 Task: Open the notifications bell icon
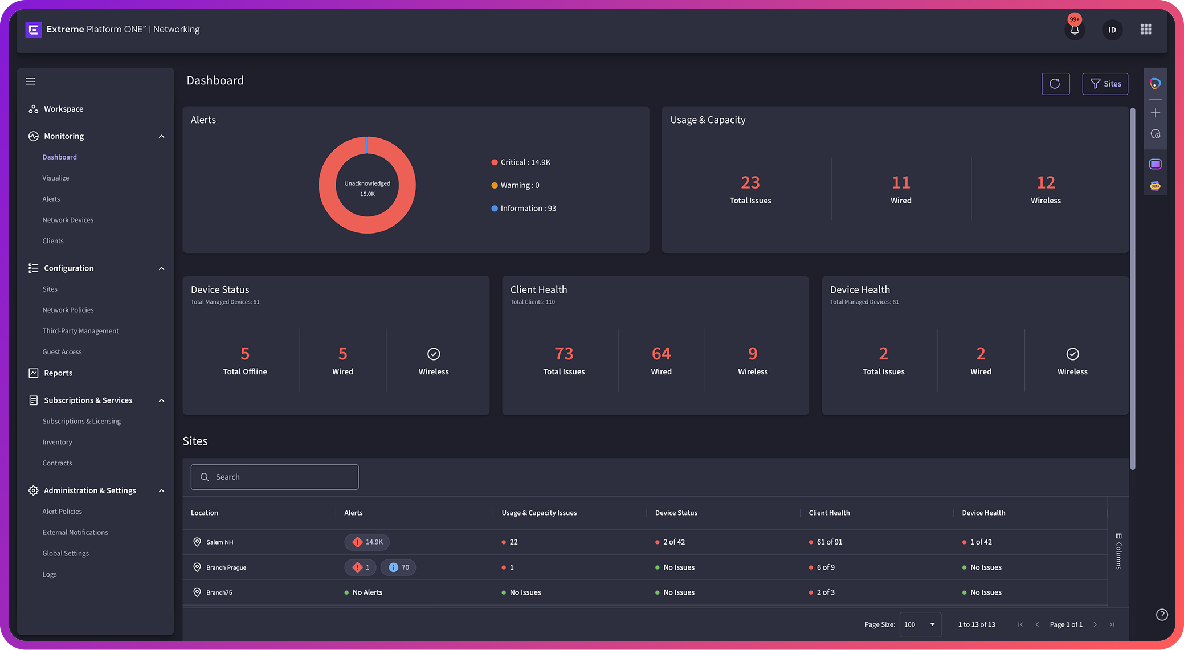pyautogui.click(x=1075, y=30)
